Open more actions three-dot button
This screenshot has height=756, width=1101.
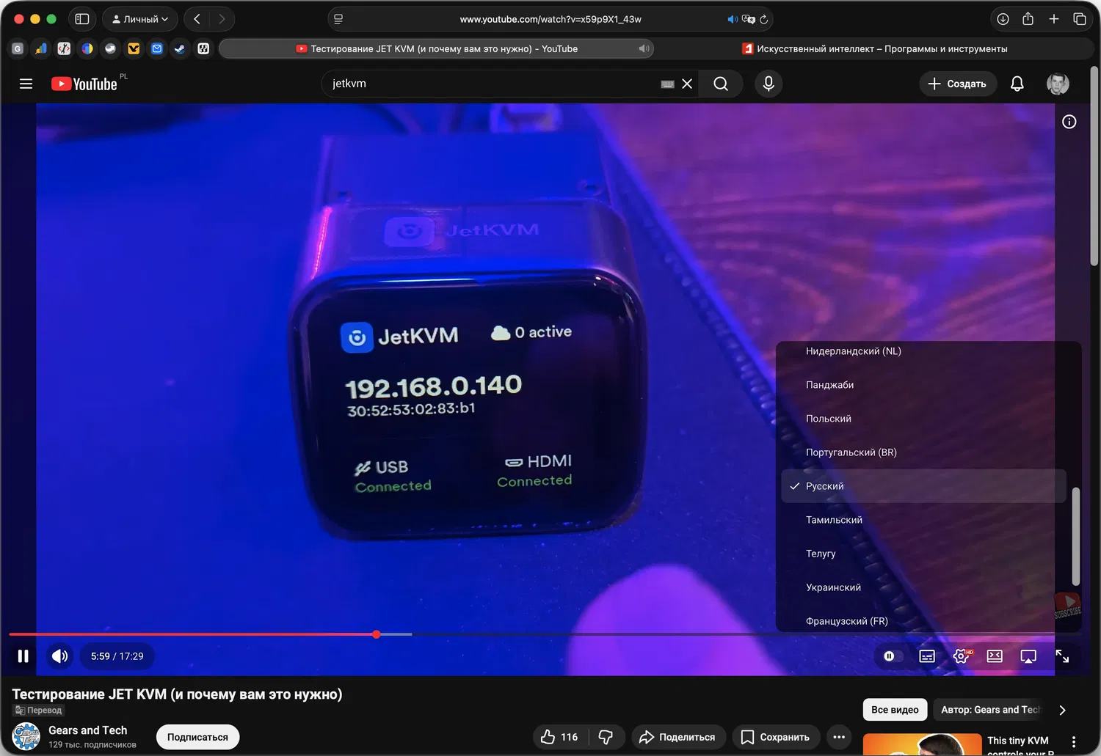(839, 737)
